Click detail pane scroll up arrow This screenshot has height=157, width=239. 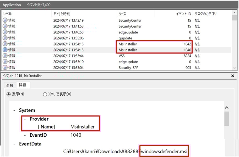(227, 108)
